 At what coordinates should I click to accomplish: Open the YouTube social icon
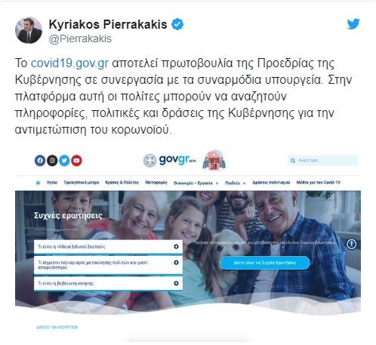click(x=76, y=160)
